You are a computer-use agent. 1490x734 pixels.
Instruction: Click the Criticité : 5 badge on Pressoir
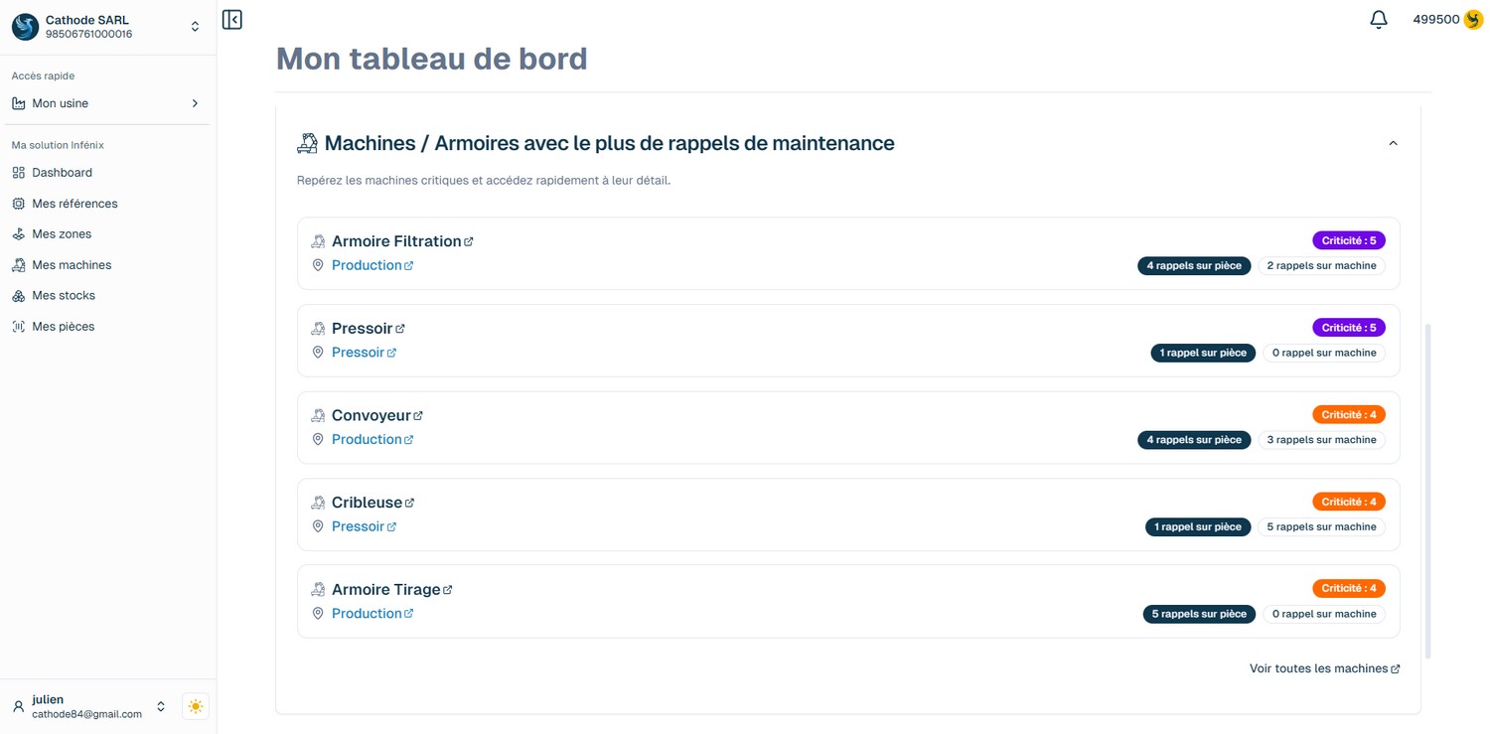pos(1348,327)
